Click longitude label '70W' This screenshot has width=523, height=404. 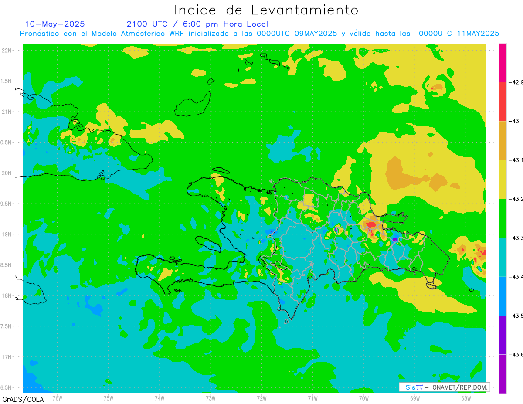(364, 398)
